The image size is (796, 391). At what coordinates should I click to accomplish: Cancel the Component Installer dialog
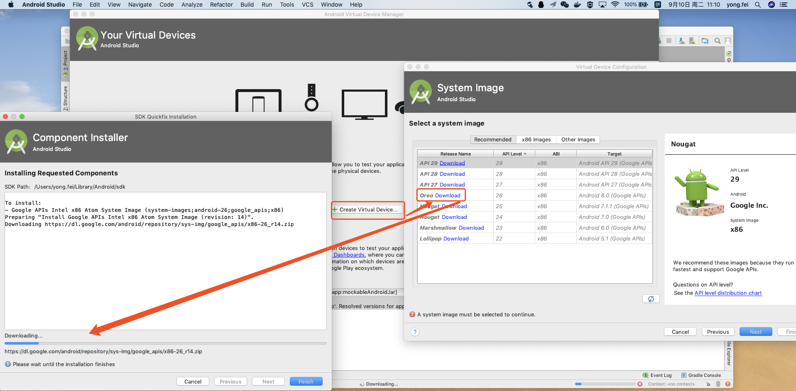(x=193, y=381)
